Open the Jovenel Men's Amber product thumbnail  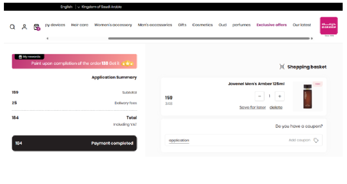point(308,96)
